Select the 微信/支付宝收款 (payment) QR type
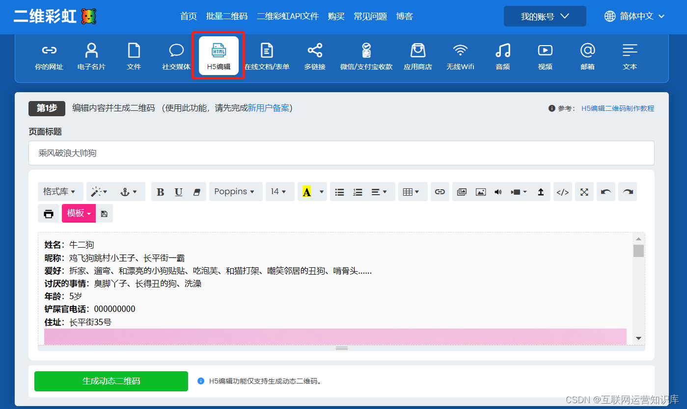The width and height of the screenshot is (687, 409). point(366,56)
